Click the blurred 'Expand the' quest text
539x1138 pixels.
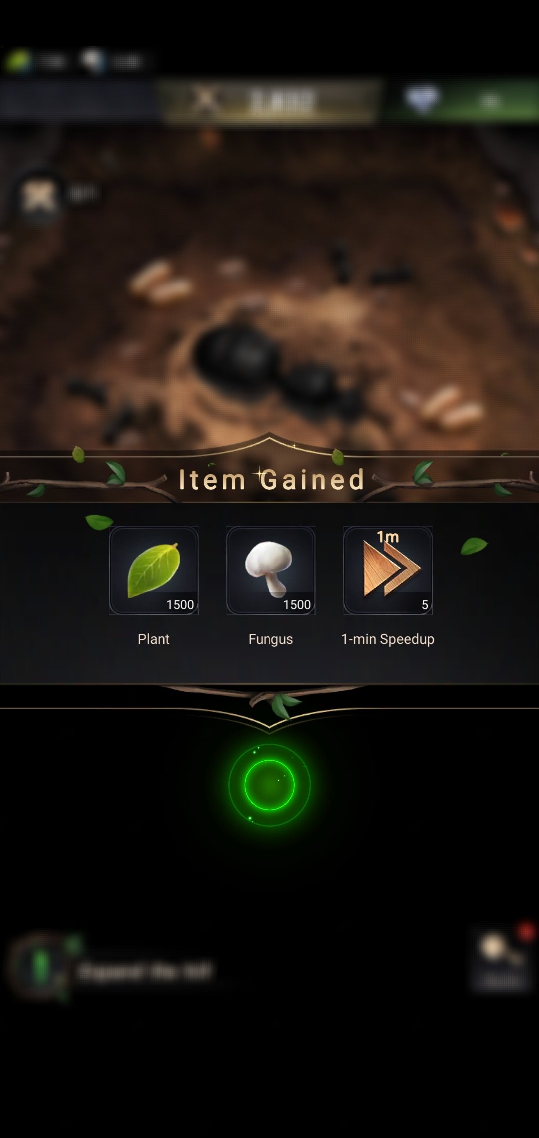(x=145, y=971)
